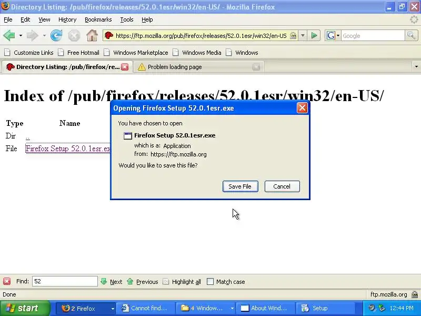Open the Help menu
The width and height of the screenshot is (421, 316).
point(147,19)
